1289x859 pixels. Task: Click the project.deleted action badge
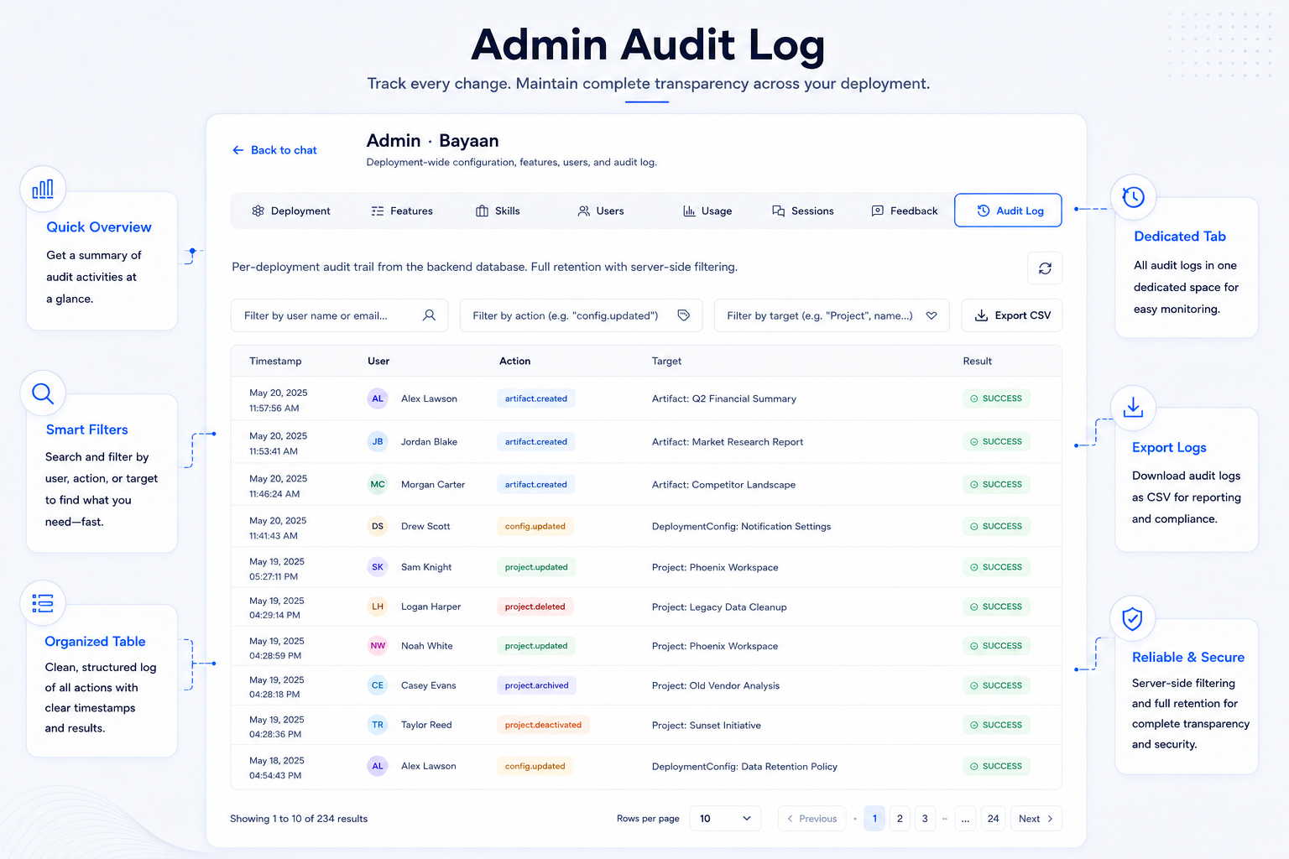pyautogui.click(x=535, y=607)
